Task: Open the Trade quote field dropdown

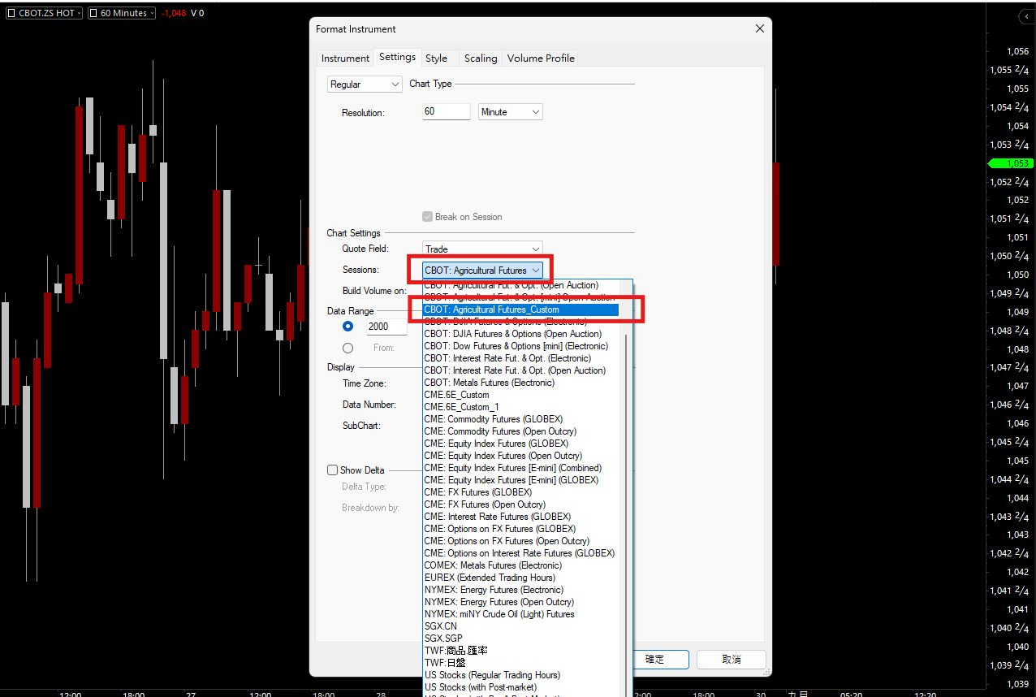Action: (482, 249)
